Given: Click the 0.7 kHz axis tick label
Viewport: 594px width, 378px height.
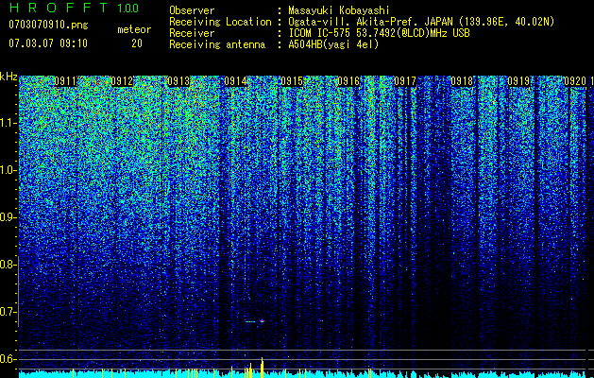Looking at the screenshot, I should (7, 312).
